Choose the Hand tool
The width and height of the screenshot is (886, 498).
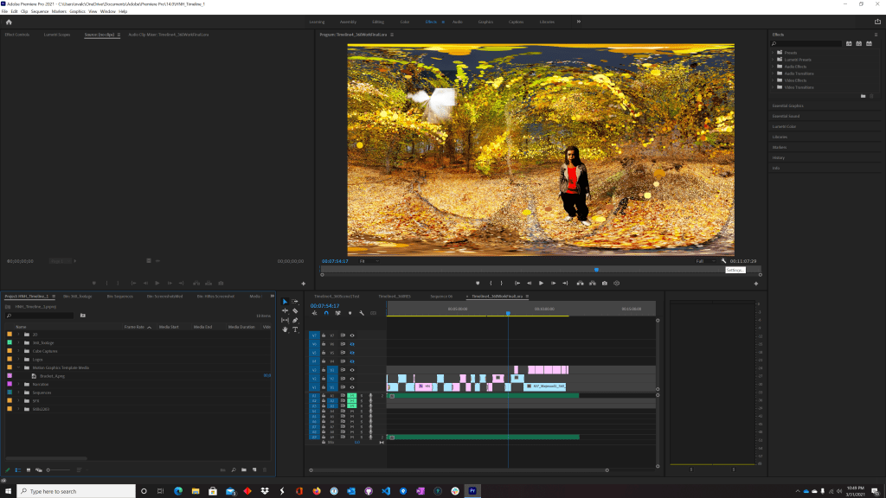(x=285, y=329)
